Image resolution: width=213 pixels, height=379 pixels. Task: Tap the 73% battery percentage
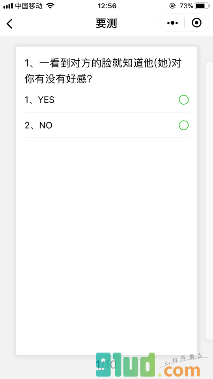(x=186, y=6)
